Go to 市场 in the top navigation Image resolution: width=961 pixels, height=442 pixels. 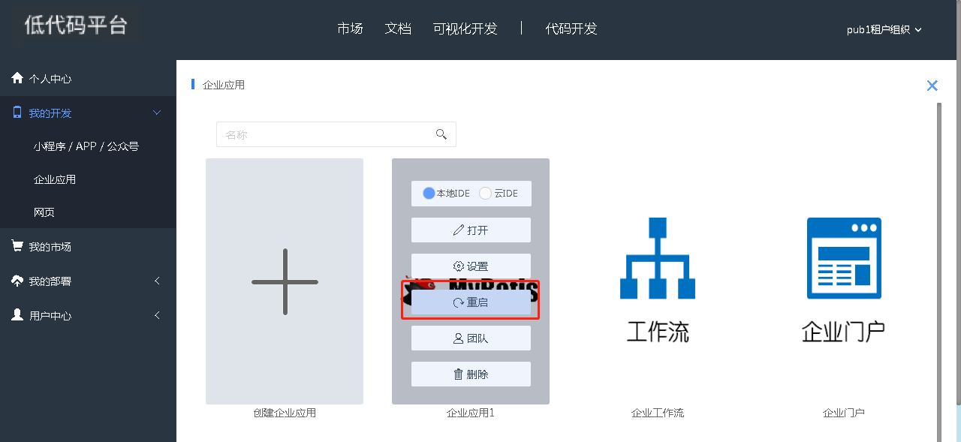(x=350, y=29)
